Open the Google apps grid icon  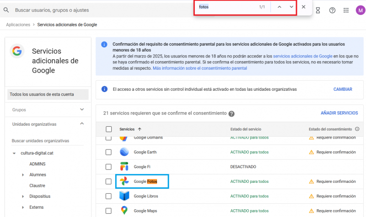[x=346, y=10]
